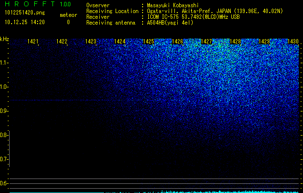The width and height of the screenshot is (303, 193).
Task: Click the cyan signal level graph at bottom
Action: point(154,192)
